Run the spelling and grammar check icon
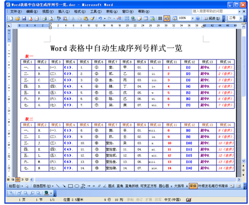 59,18
